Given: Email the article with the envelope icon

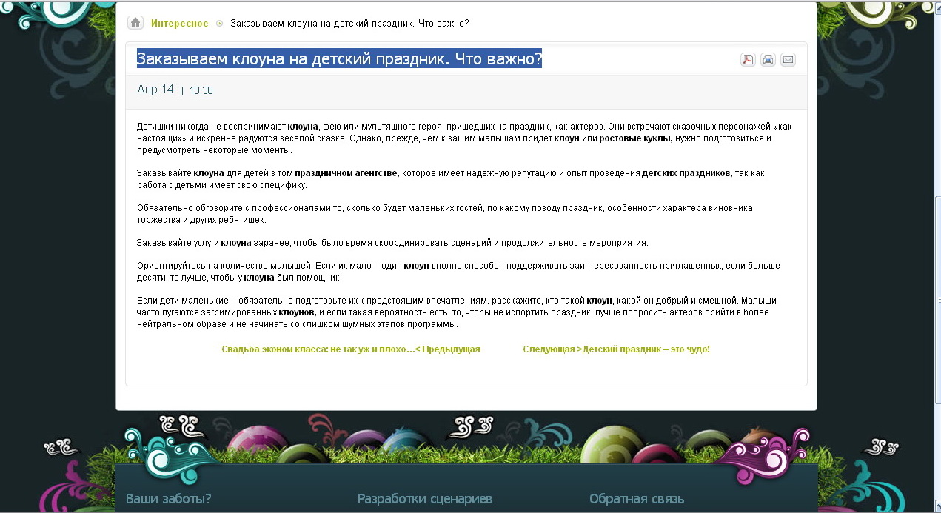Looking at the screenshot, I should [x=788, y=60].
